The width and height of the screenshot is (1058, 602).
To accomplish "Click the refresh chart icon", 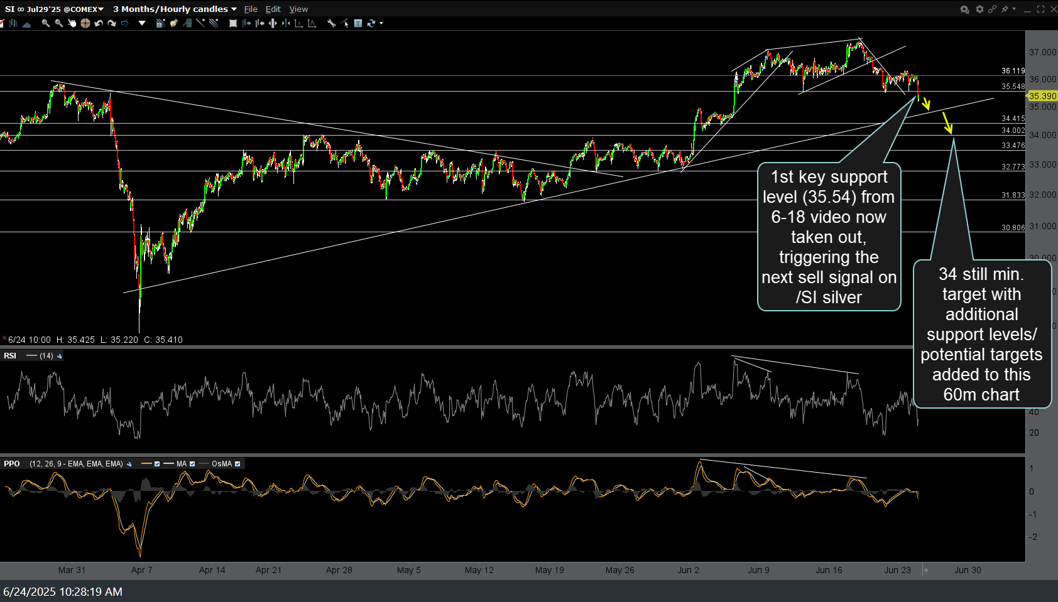I will click(x=371, y=23).
